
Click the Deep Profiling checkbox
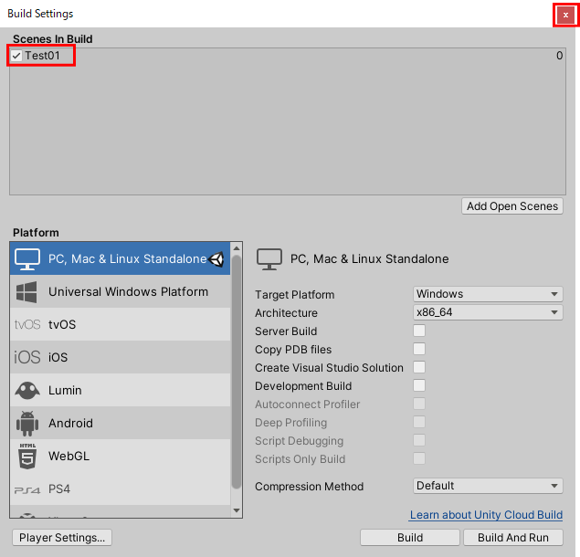pyautogui.click(x=419, y=422)
